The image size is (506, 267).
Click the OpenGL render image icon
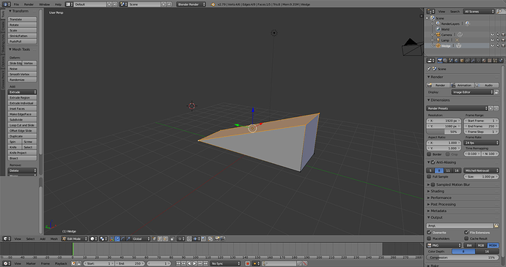tap(218, 238)
